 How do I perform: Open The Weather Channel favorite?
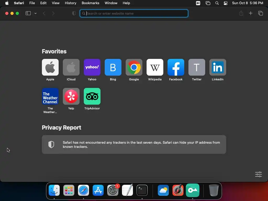click(50, 96)
